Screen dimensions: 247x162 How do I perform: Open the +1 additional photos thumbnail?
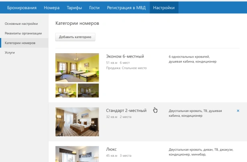[88, 90]
